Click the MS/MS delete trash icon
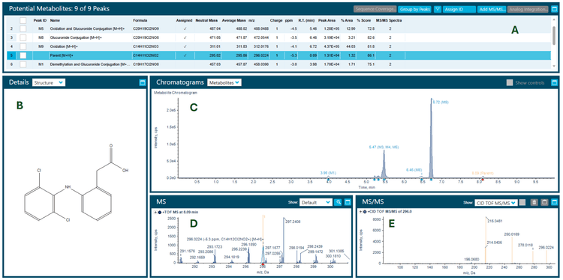 (x=534, y=202)
